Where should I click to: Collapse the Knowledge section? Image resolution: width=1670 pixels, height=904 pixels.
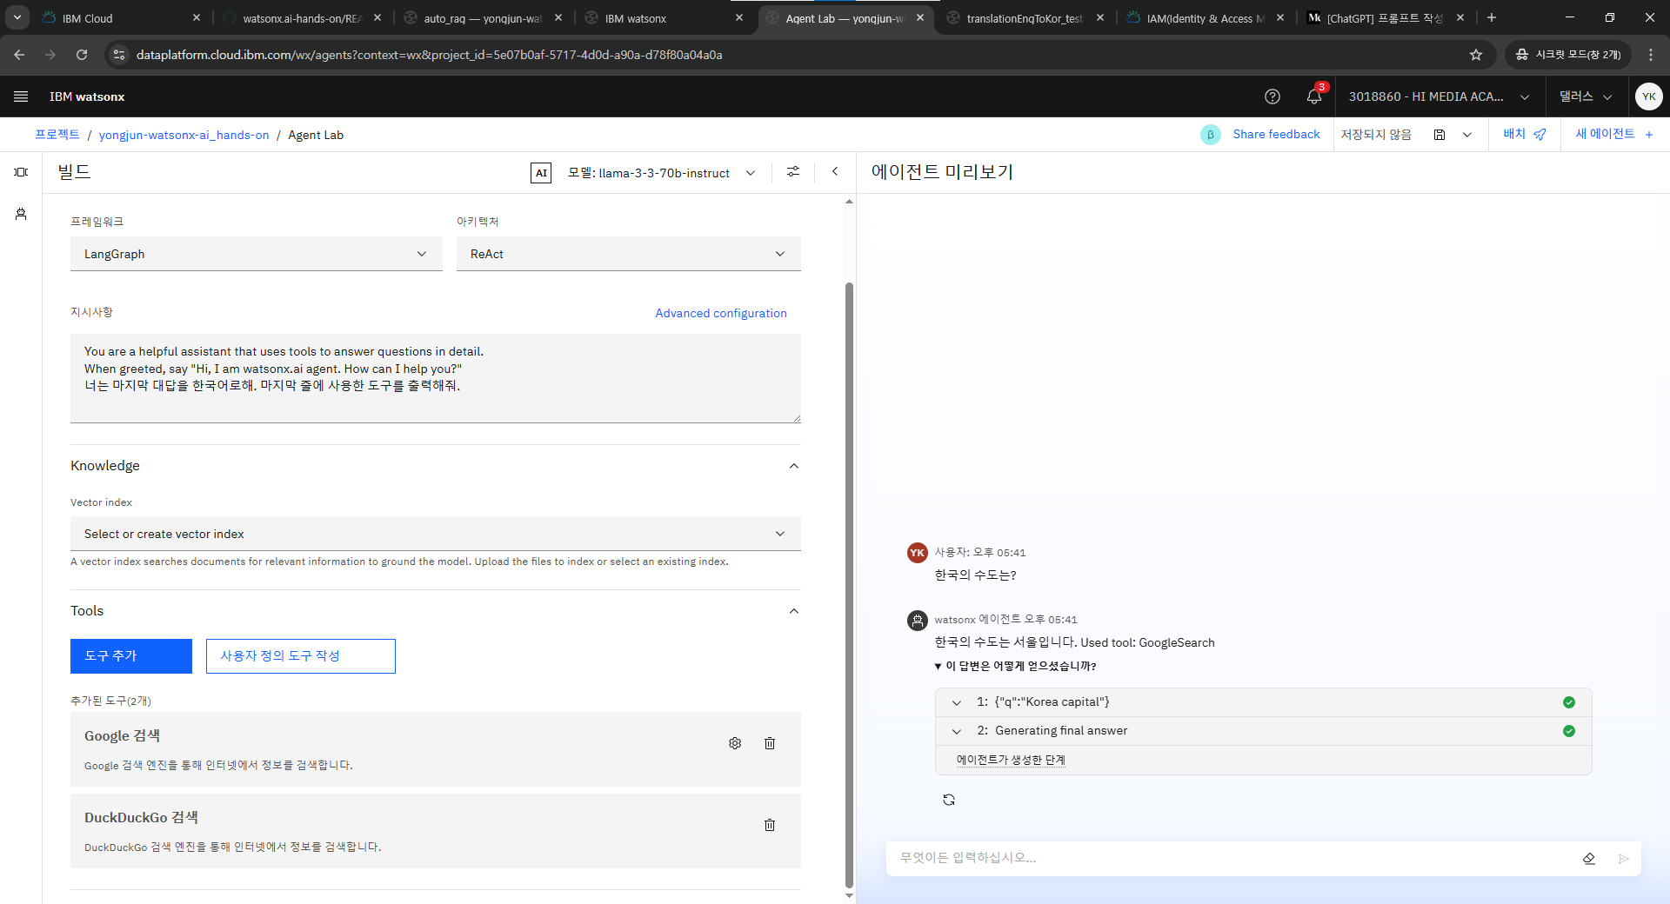(x=794, y=466)
